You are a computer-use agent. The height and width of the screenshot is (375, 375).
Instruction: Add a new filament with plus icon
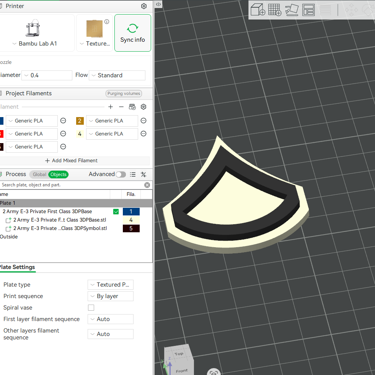click(111, 107)
